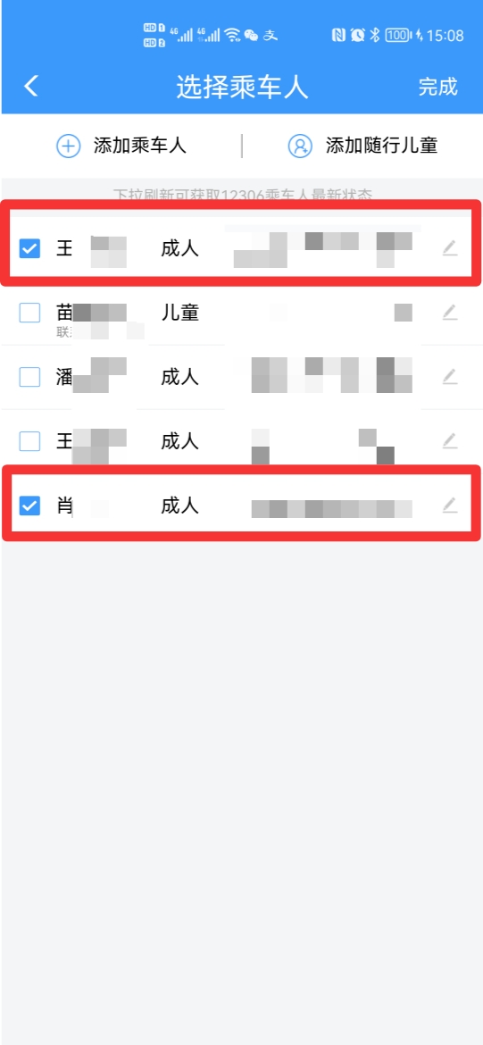This screenshot has height=1045, width=483.
Task: Tap 完成 to finish selection
Action: [438, 87]
